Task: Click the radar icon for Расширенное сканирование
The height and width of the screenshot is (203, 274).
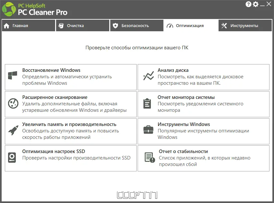Action: click(13, 103)
